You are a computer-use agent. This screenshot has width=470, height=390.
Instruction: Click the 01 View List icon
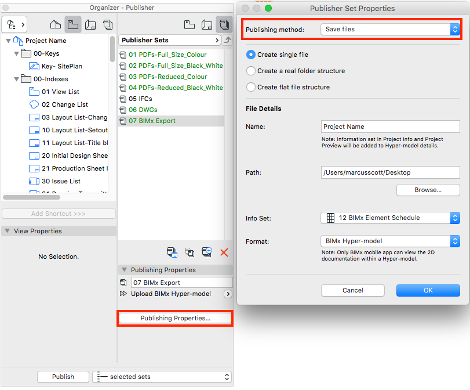[x=34, y=91]
